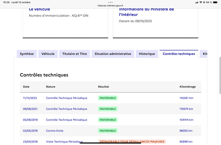Image resolution: width=221 pixels, height=145 pixels.
Task: Tap the battery icon in status bar
Action: coord(215,2)
